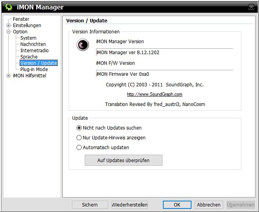Screen dimensions: 259x212
Task: Click the Übernehmen button
Action: [241, 205]
